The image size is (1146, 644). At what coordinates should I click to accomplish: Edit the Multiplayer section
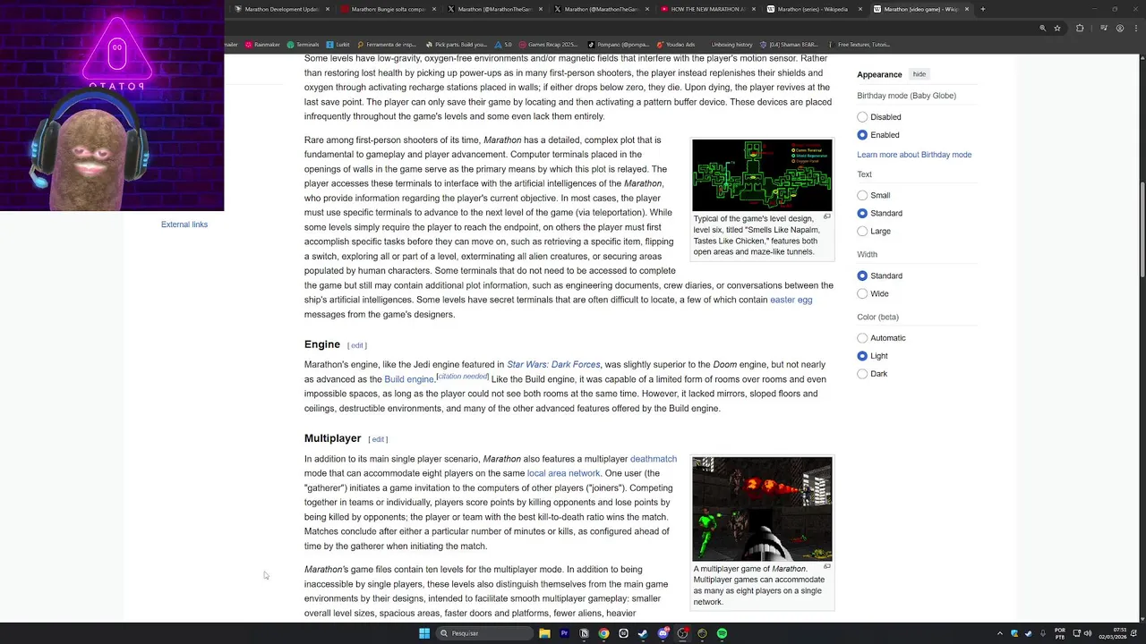coord(378,439)
